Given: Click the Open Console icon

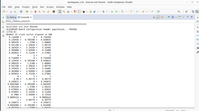Looking at the screenshot, I should coord(180,17).
